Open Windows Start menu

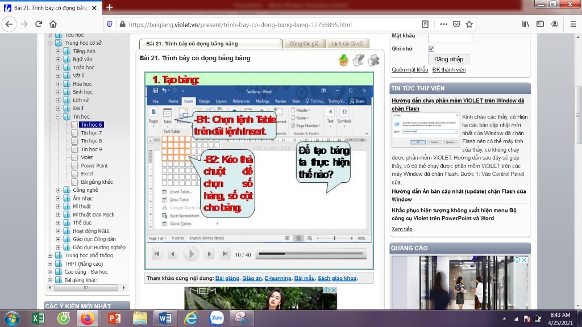(12, 318)
